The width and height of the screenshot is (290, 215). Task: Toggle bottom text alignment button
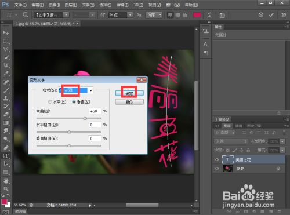[x=185, y=15]
